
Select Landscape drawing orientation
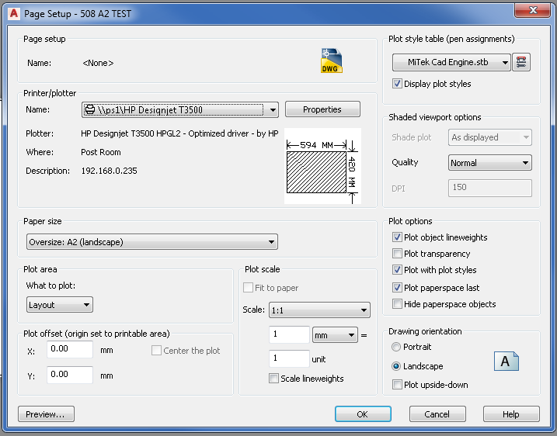tap(396, 366)
